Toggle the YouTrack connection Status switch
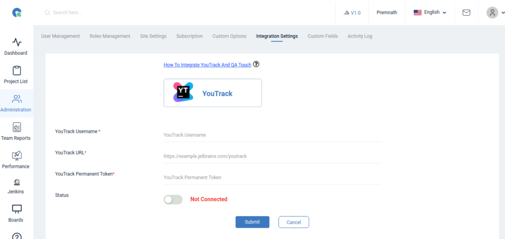Image resolution: width=505 pixels, height=239 pixels. pyautogui.click(x=173, y=199)
